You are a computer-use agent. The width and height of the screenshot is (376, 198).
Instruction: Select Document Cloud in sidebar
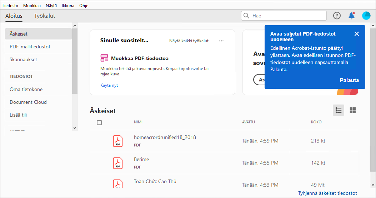point(28,102)
